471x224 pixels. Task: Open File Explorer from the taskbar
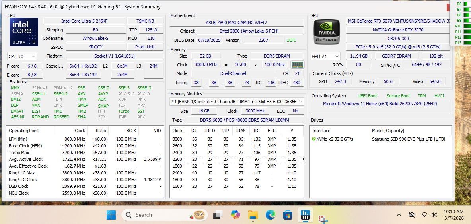point(253,215)
